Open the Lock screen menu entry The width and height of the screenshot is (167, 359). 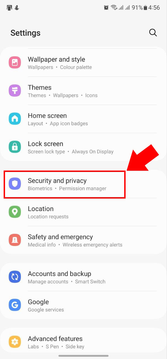[x=83, y=147]
